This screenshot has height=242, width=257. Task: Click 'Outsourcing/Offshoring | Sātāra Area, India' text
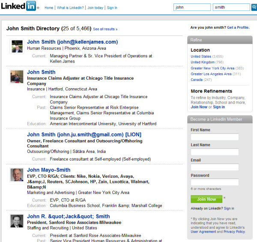pyautogui.click(x=66, y=152)
